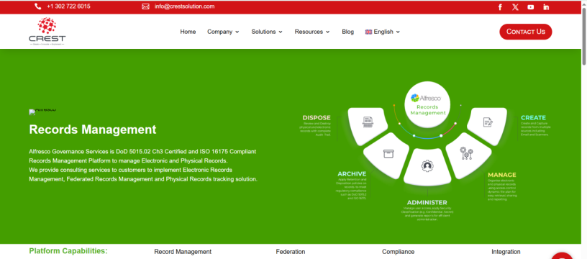
Task: Click the phone icon in top bar
Action: tap(38, 6)
